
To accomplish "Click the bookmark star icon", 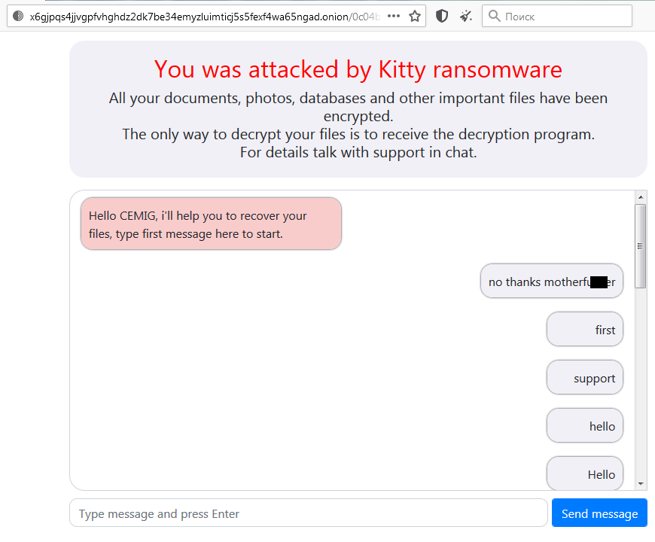I will (415, 15).
